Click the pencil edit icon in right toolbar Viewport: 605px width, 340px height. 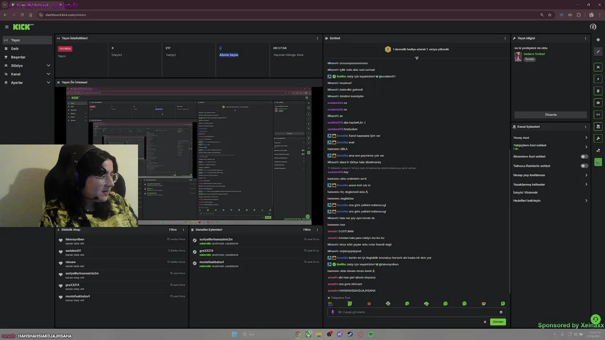[598, 52]
